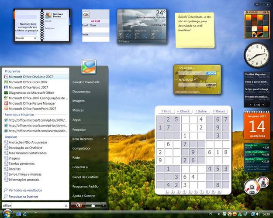Image resolution: width=273 pixels, height=218 pixels.
Task: Expand Itens Recentes submenu arrow
Action: (104, 139)
